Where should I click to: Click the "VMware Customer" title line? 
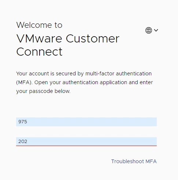pos(68,38)
